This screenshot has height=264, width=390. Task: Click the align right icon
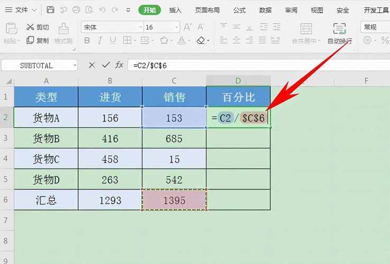click(249, 40)
